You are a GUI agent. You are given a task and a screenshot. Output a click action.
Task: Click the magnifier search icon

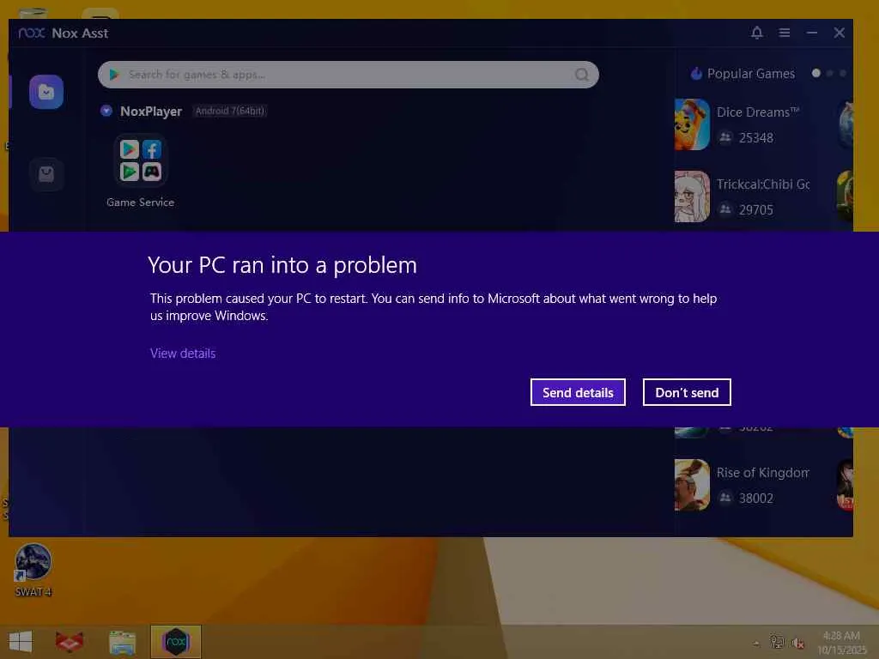(x=582, y=75)
